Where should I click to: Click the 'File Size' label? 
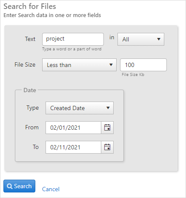(x=25, y=64)
